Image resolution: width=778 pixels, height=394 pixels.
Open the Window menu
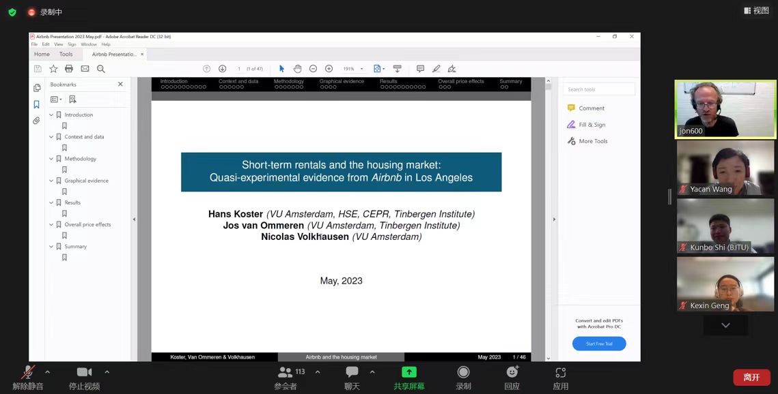click(89, 44)
